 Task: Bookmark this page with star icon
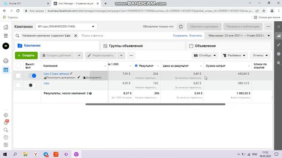pyautogui.click(x=264, y=11)
